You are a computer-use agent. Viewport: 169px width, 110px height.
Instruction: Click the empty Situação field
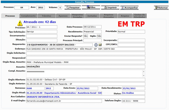[42, 40]
